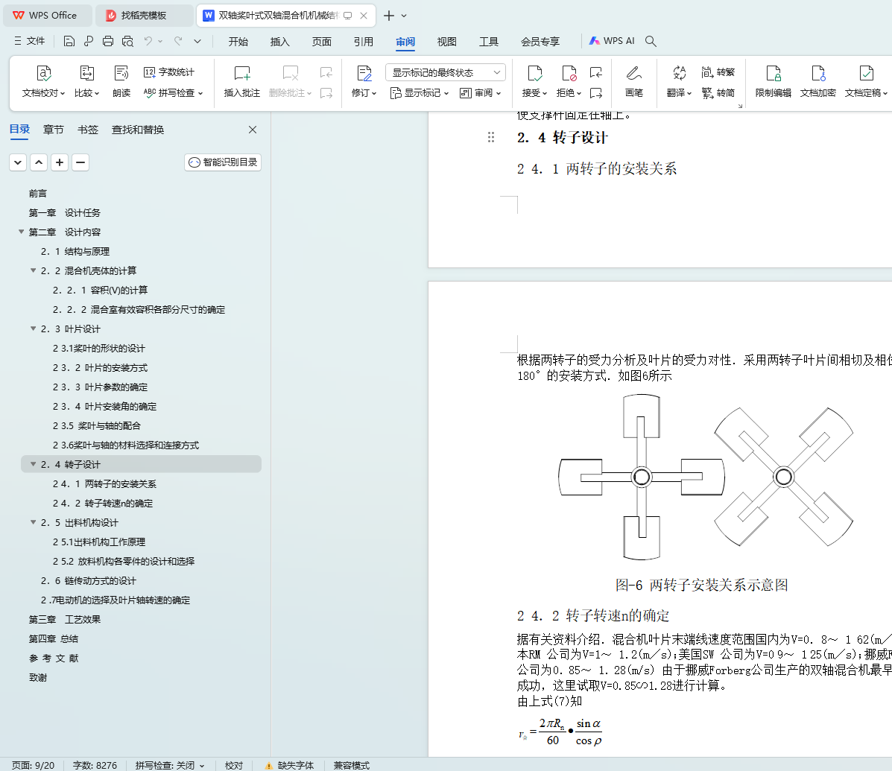Jump to 第三章 工艺效果 in the outline

click(65, 619)
